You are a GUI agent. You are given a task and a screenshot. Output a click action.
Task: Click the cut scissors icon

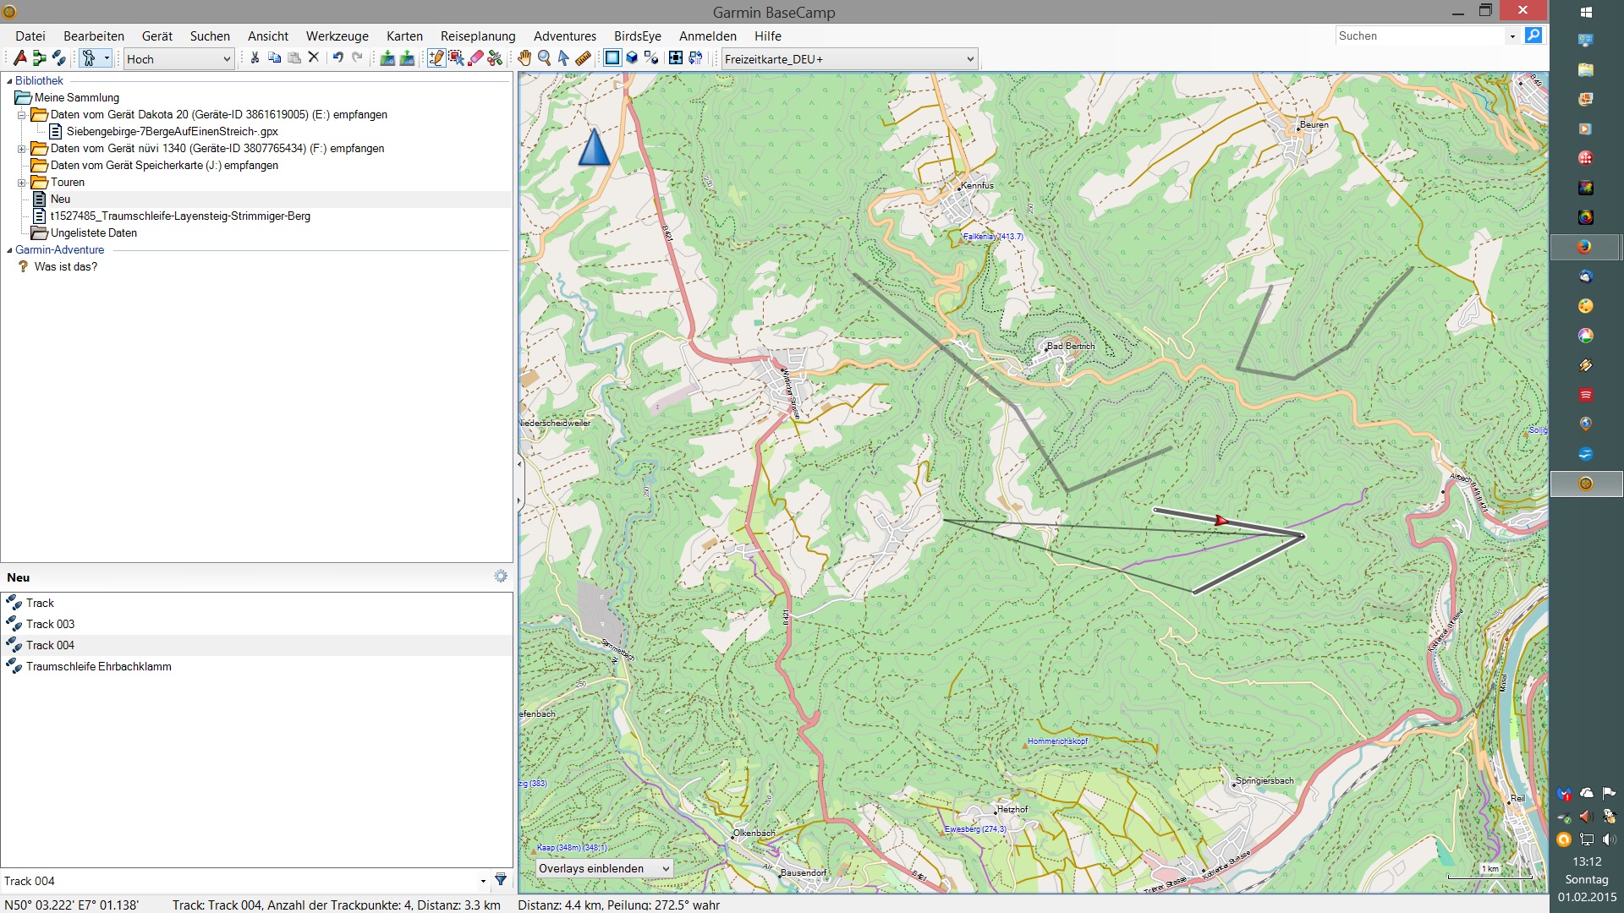pyautogui.click(x=254, y=58)
